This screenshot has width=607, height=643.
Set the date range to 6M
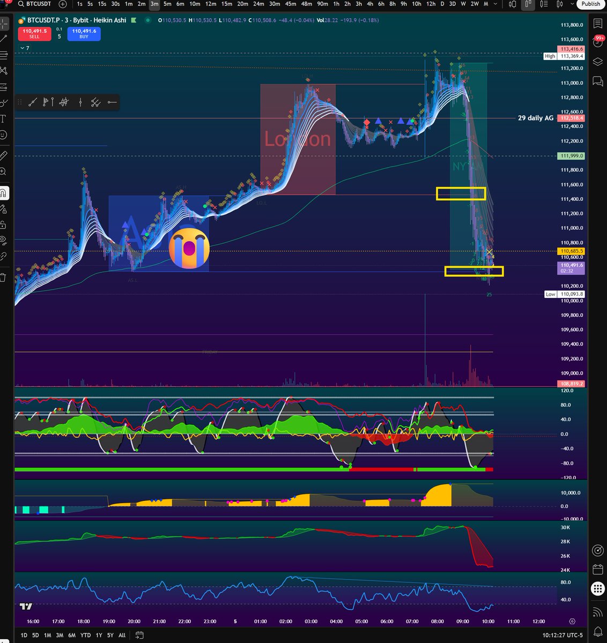[72, 635]
